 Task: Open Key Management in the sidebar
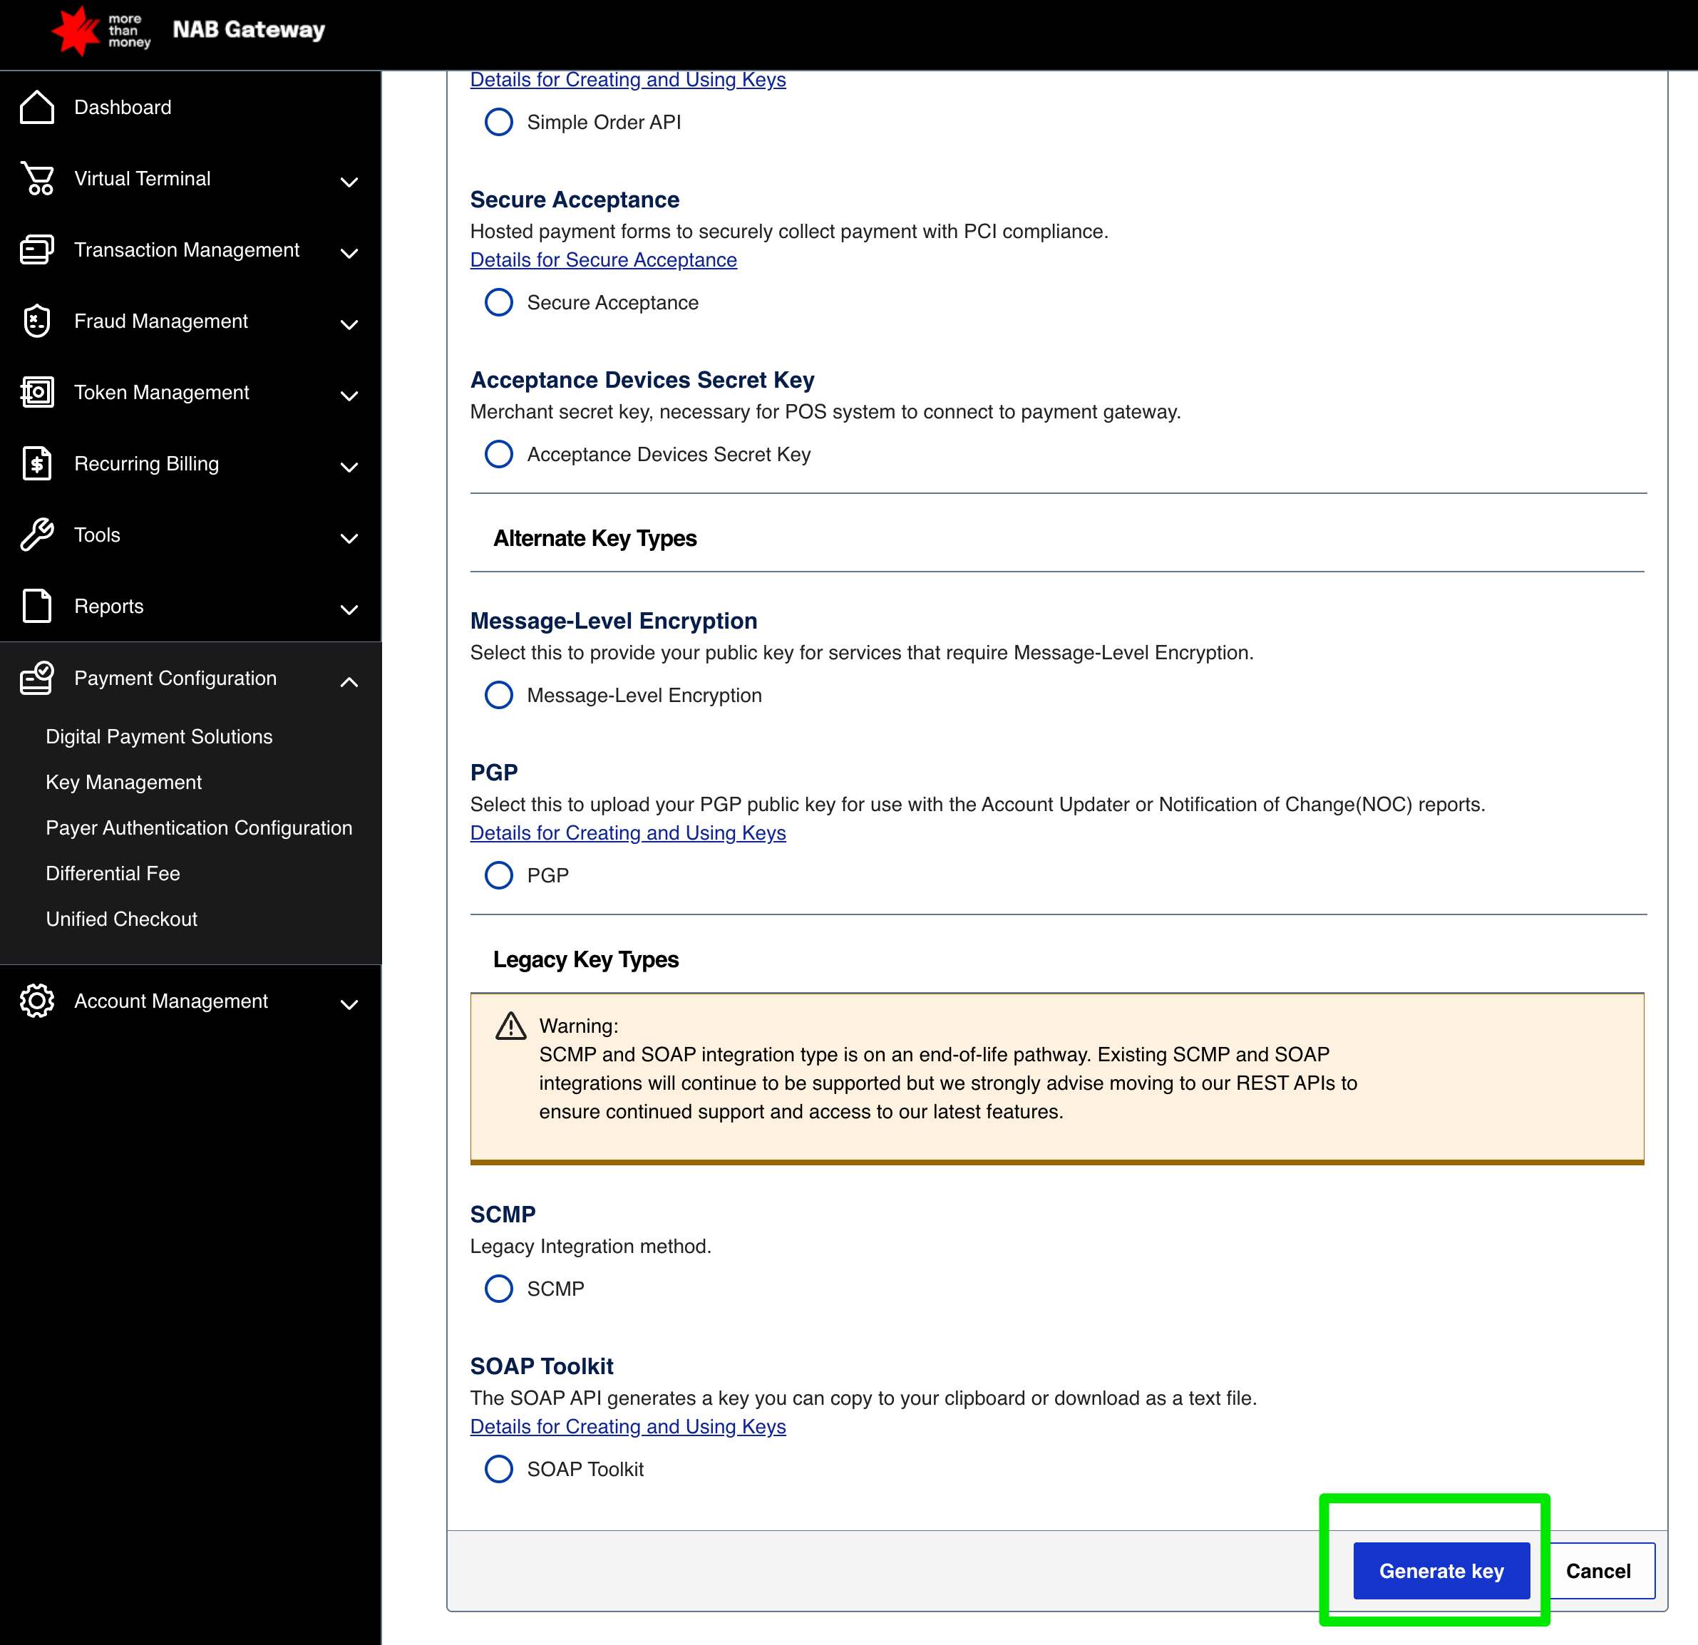123,781
